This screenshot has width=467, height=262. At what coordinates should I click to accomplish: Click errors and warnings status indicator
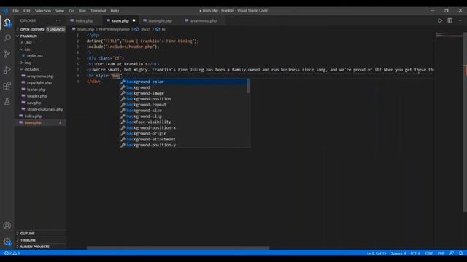(12, 253)
